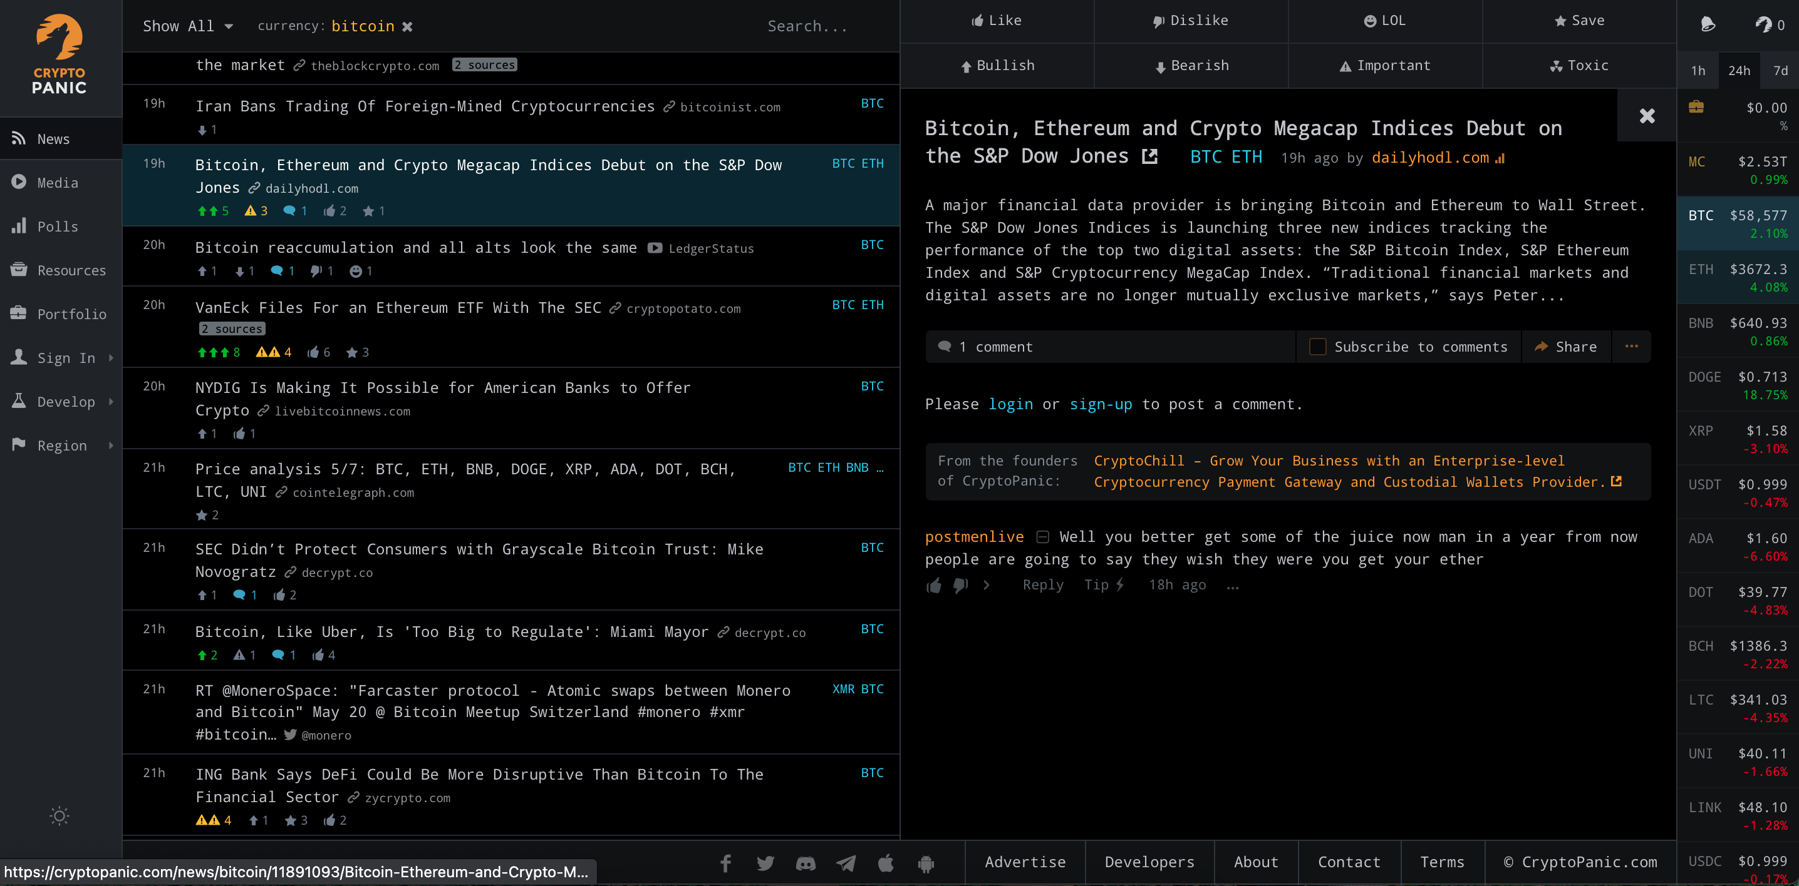Click the Search input field
The height and width of the screenshot is (886, 1799).
(807, 26)
